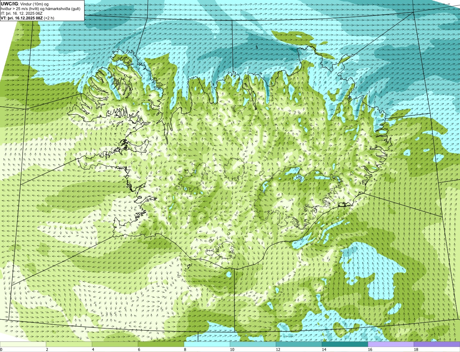Click the line "hviður > 25 m/s (hvítt) og hámarkshviða (gult)"
Viewport: 460px width, 352px height.
pos(41,8)
